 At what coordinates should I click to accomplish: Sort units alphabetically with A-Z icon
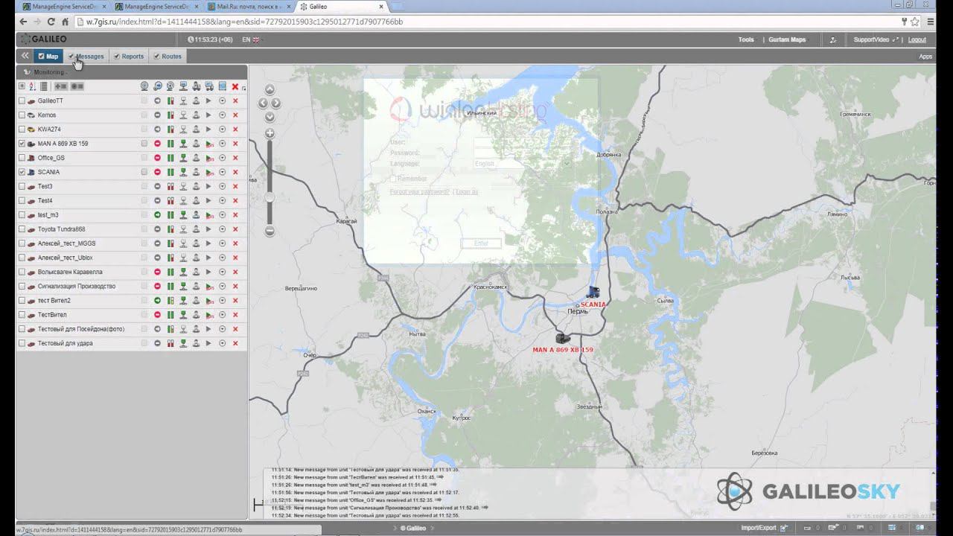point(33,86)
